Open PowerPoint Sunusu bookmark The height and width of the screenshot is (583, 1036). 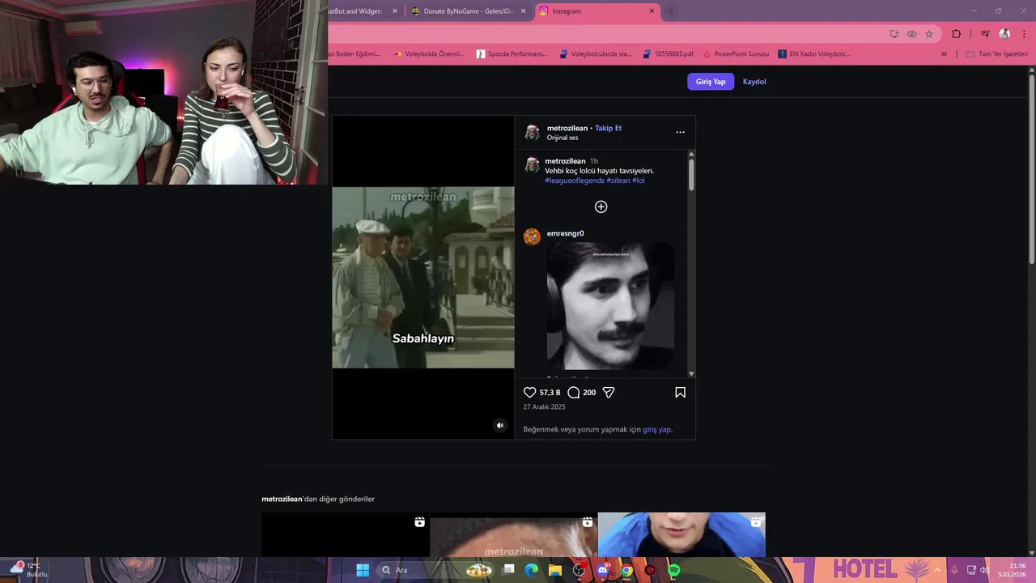(735, 54)
